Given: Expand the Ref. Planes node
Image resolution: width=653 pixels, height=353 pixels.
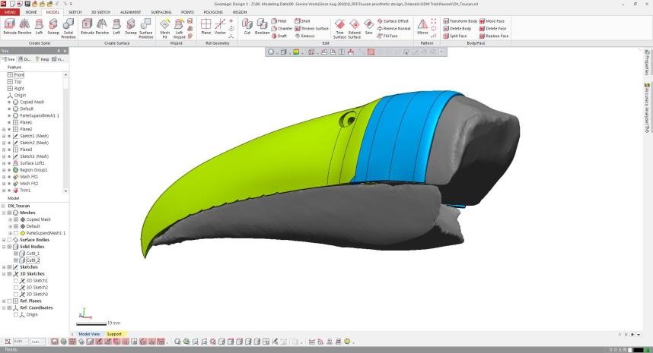Looking at the screenshot, I should [4, 301].
